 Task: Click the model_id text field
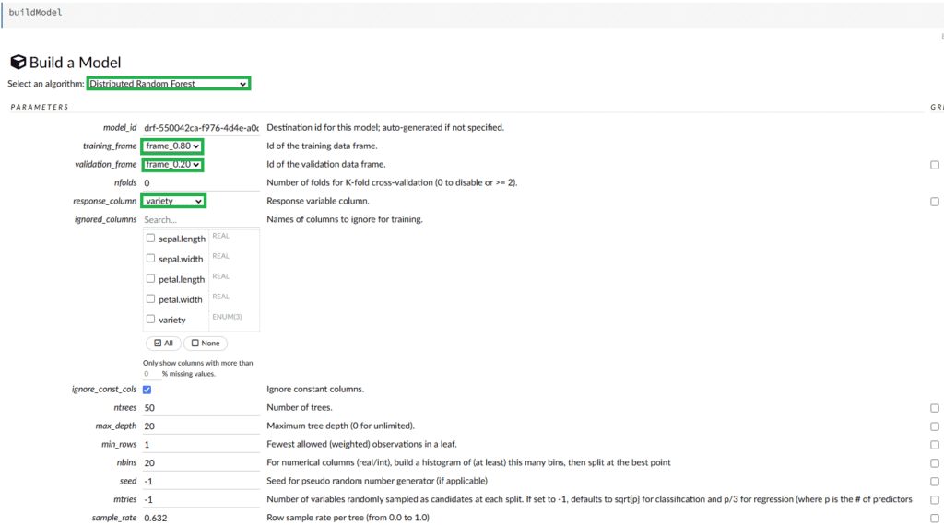pos(200,128)
